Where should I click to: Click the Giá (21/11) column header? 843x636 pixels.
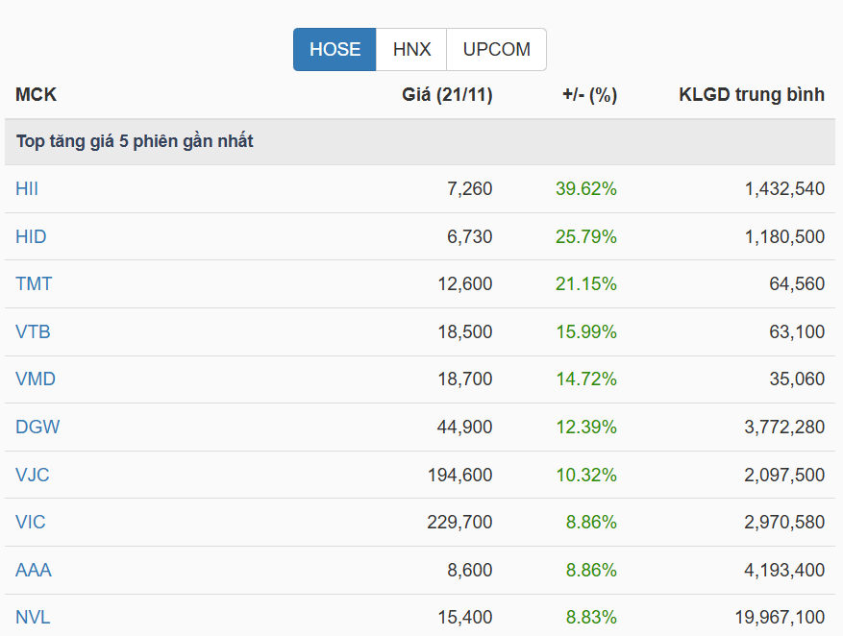(x=447, y=95)
